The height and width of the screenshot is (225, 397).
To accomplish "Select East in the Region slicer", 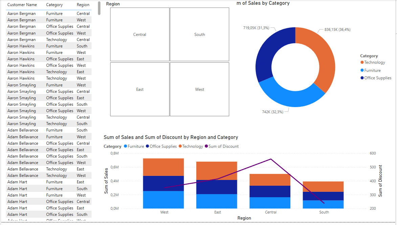I will [x=139, y=89].
